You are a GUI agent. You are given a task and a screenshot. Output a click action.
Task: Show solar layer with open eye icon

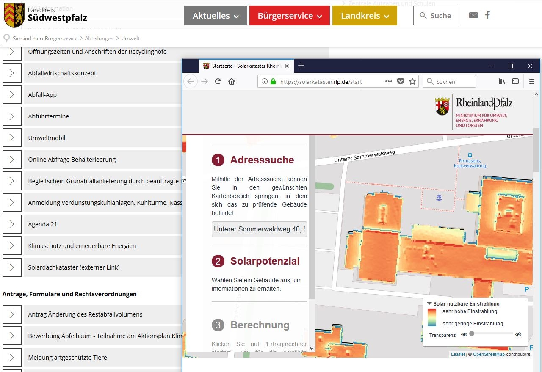[x=464, y=334]
